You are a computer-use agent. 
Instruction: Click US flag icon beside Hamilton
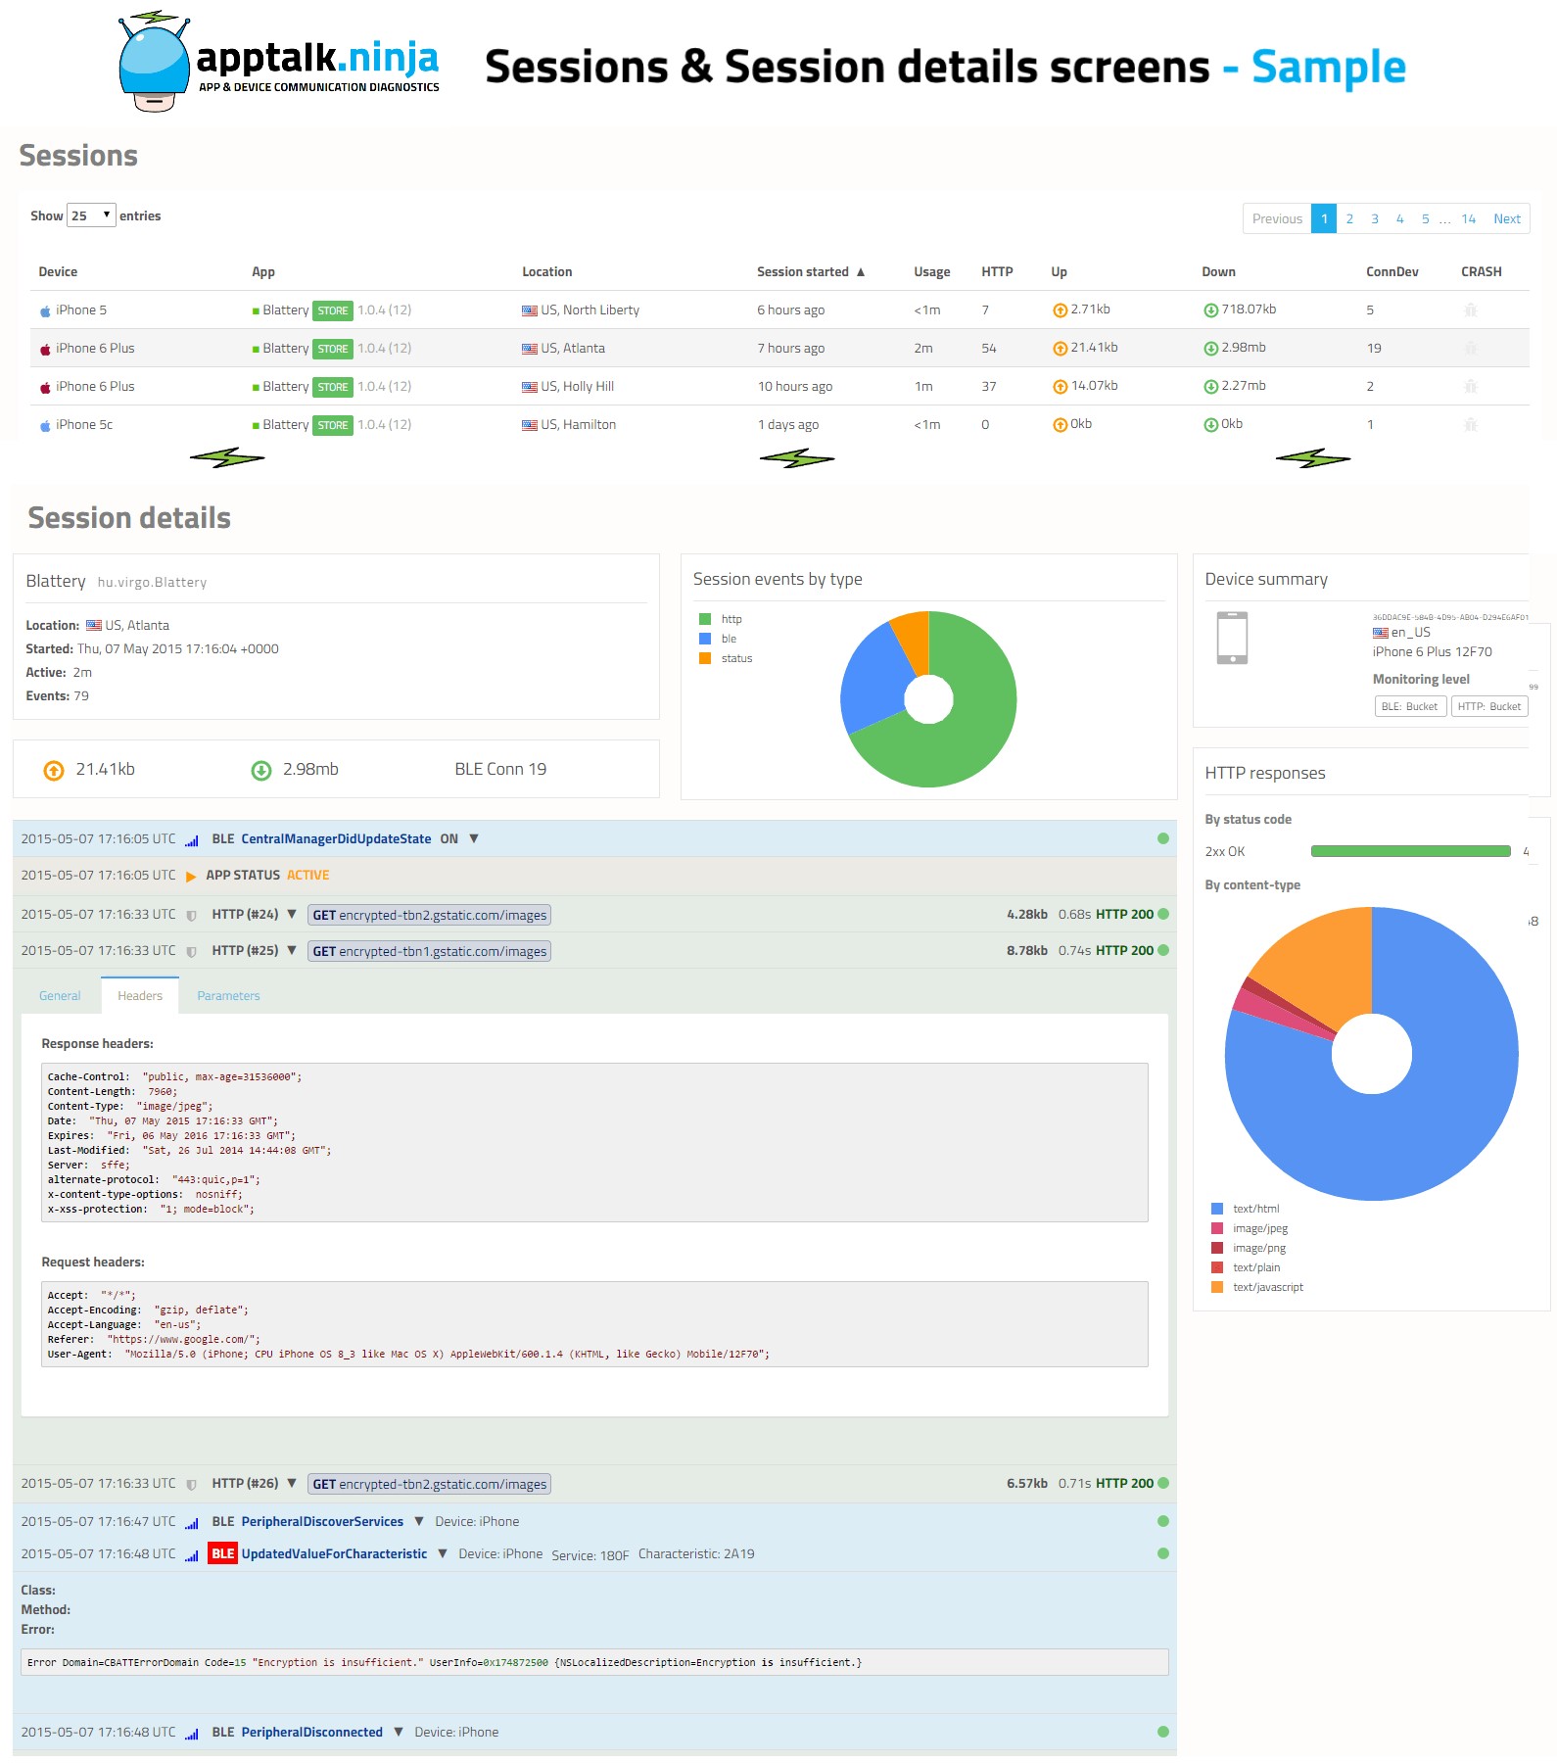[530, 425]
